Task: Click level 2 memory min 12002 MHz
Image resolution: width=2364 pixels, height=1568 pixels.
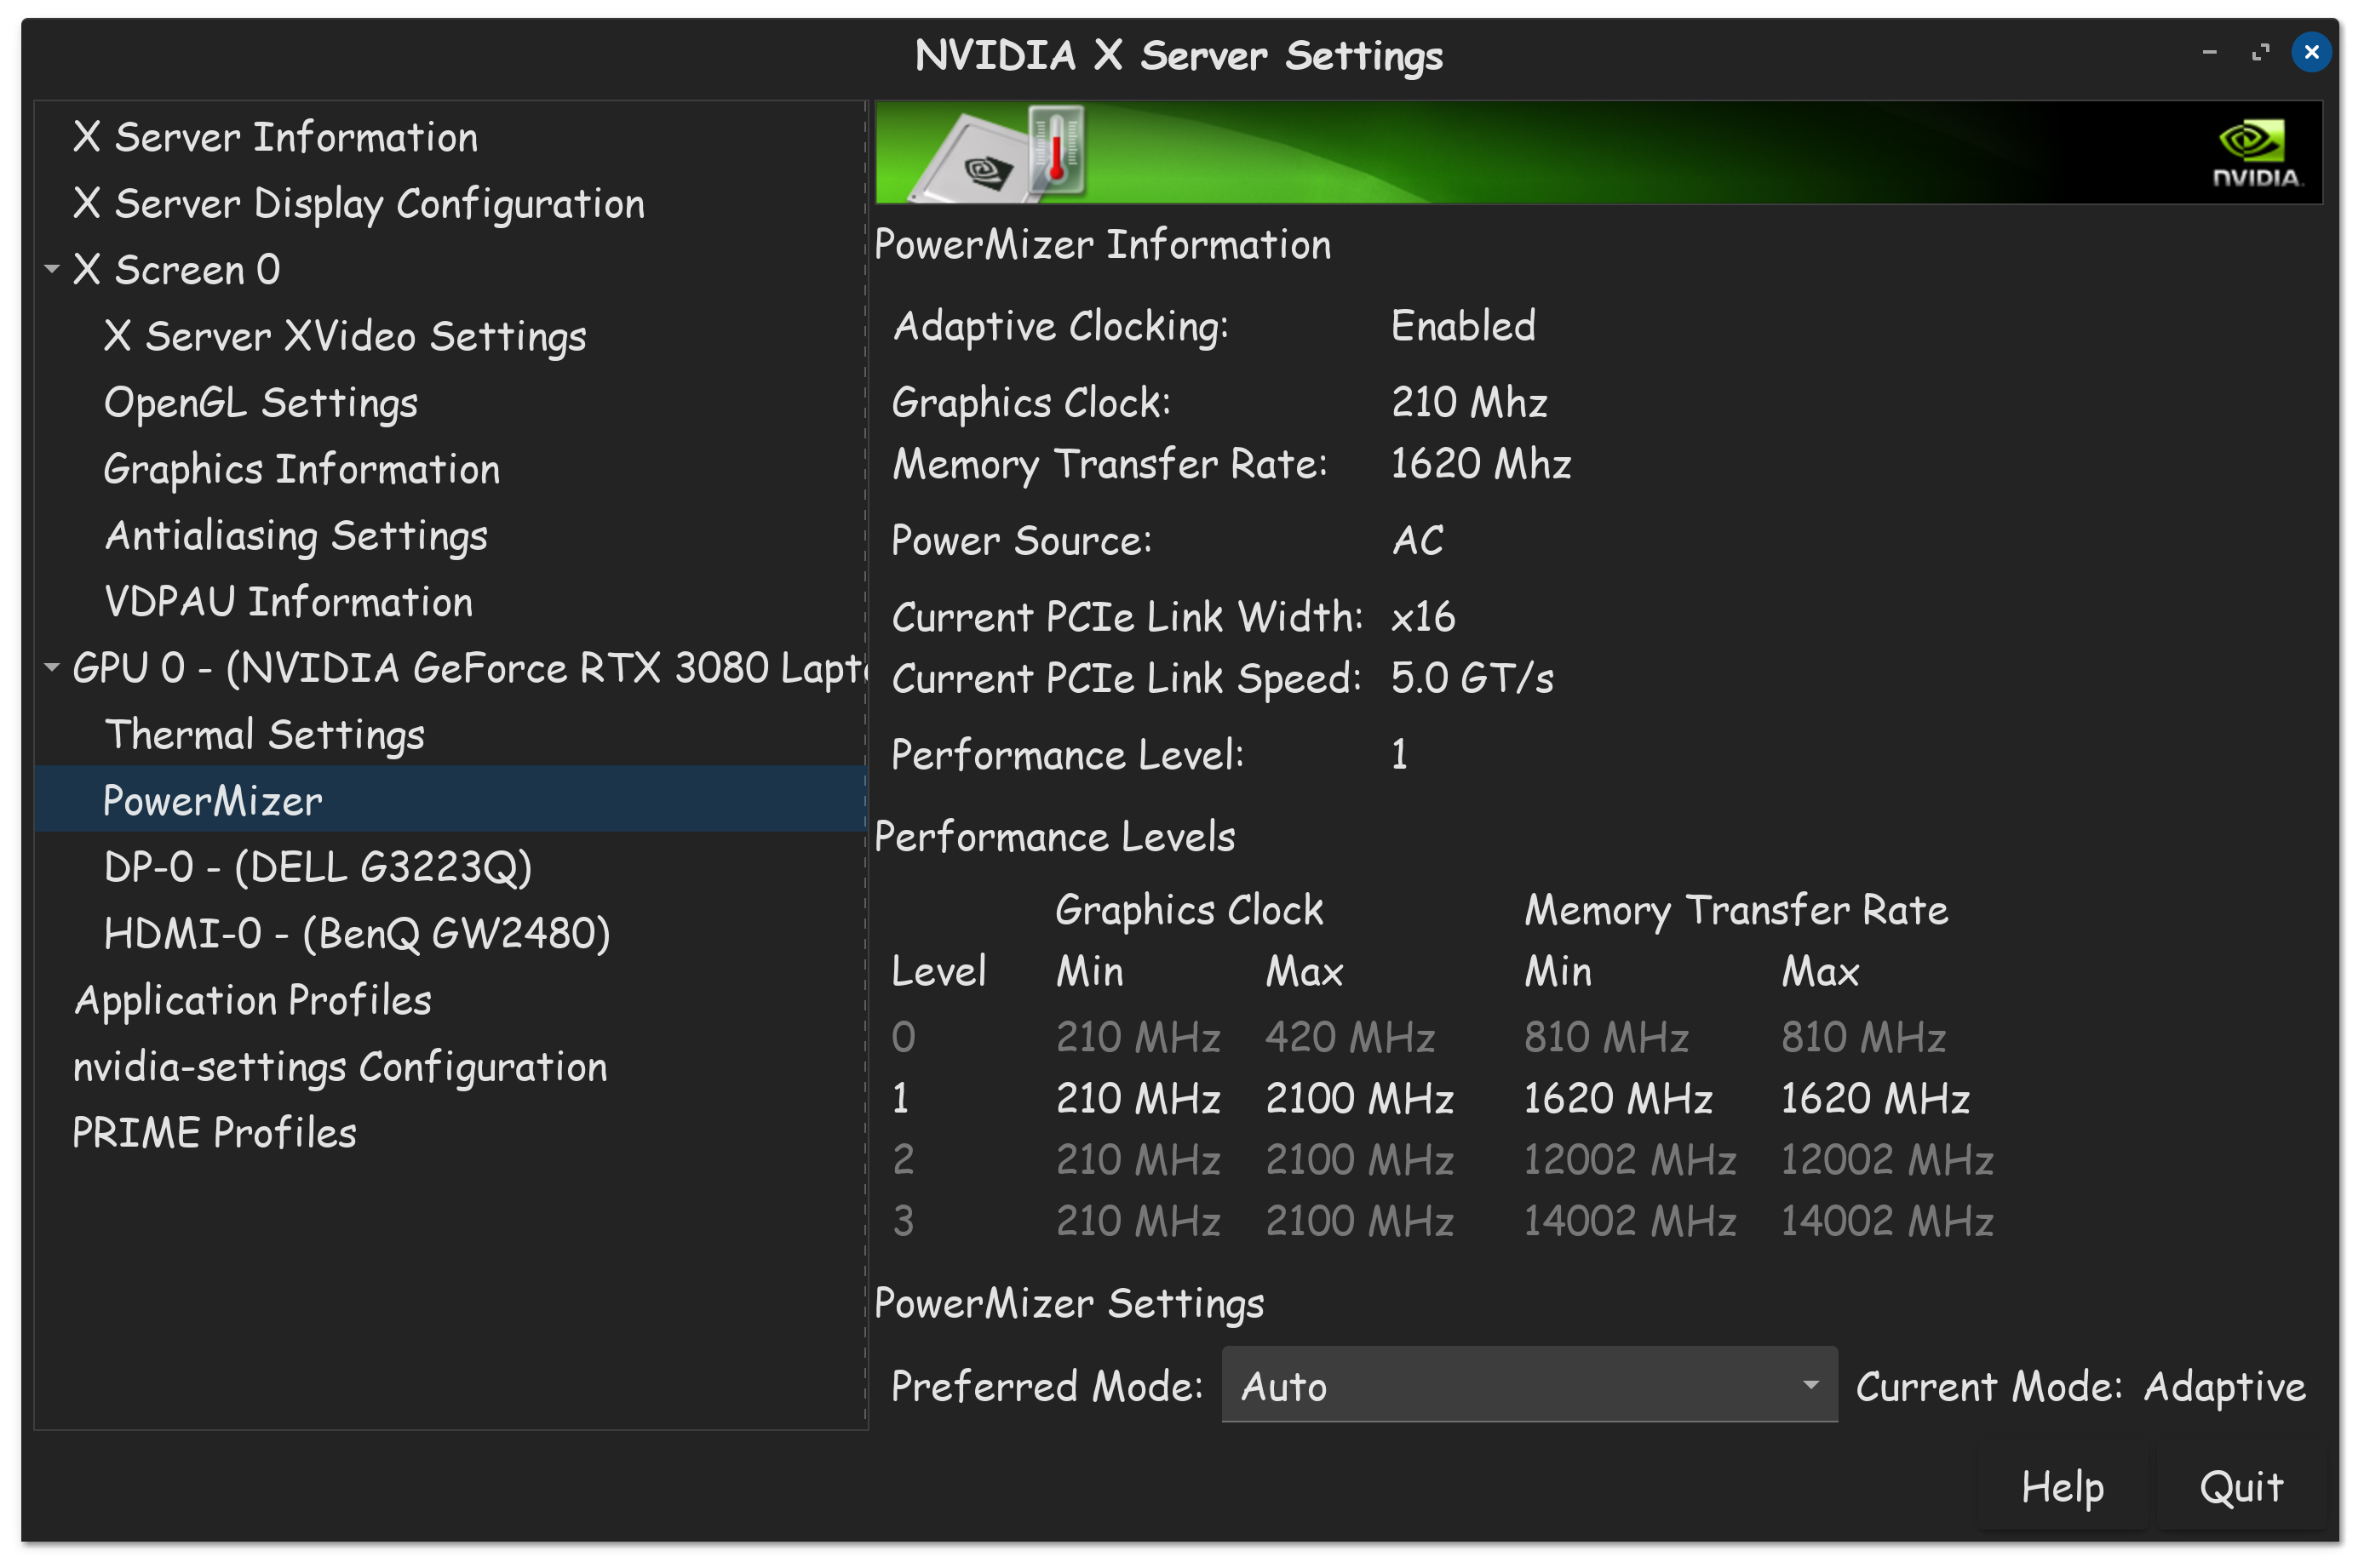Action: click(1629, 1160)
